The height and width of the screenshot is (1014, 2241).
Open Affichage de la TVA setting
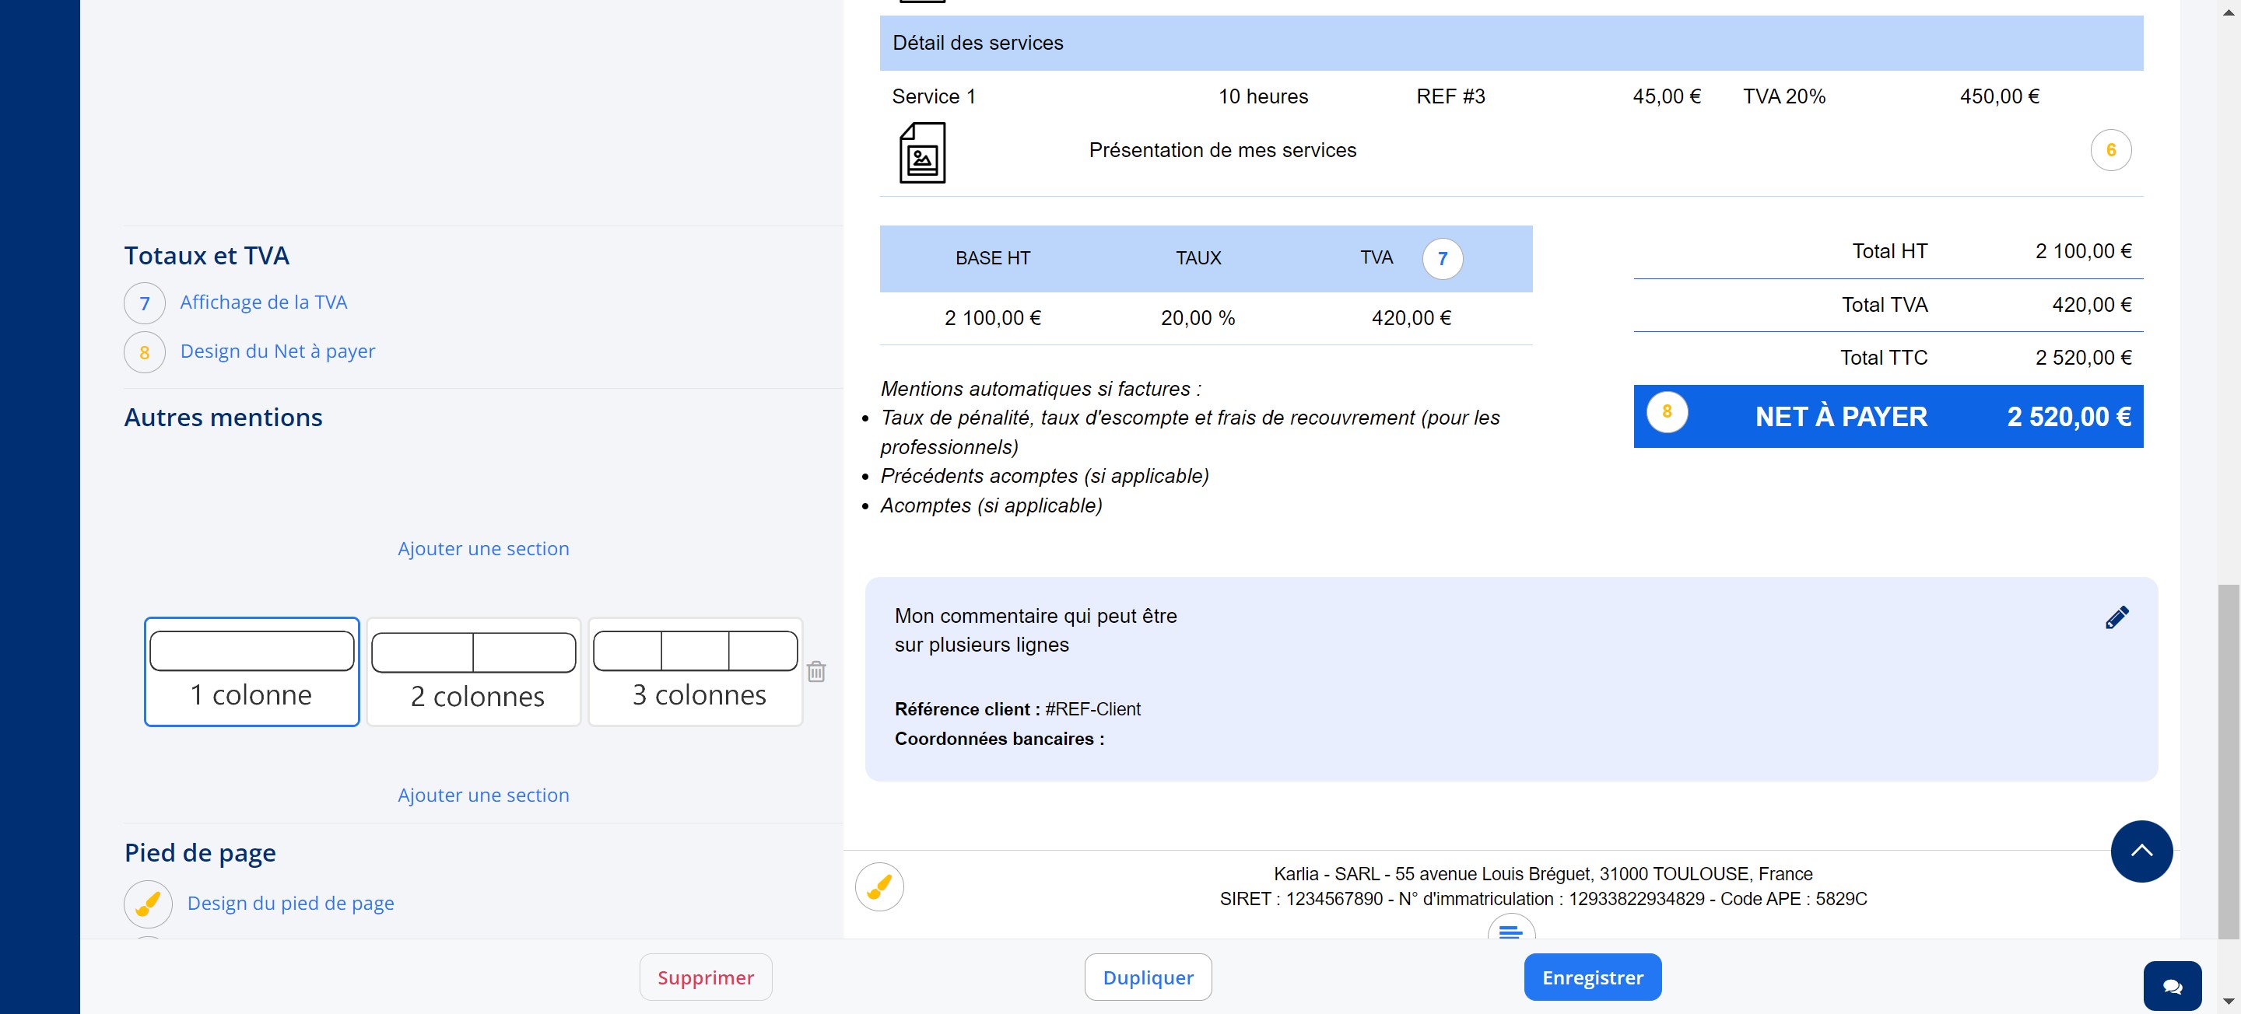[x=263, y=302]
